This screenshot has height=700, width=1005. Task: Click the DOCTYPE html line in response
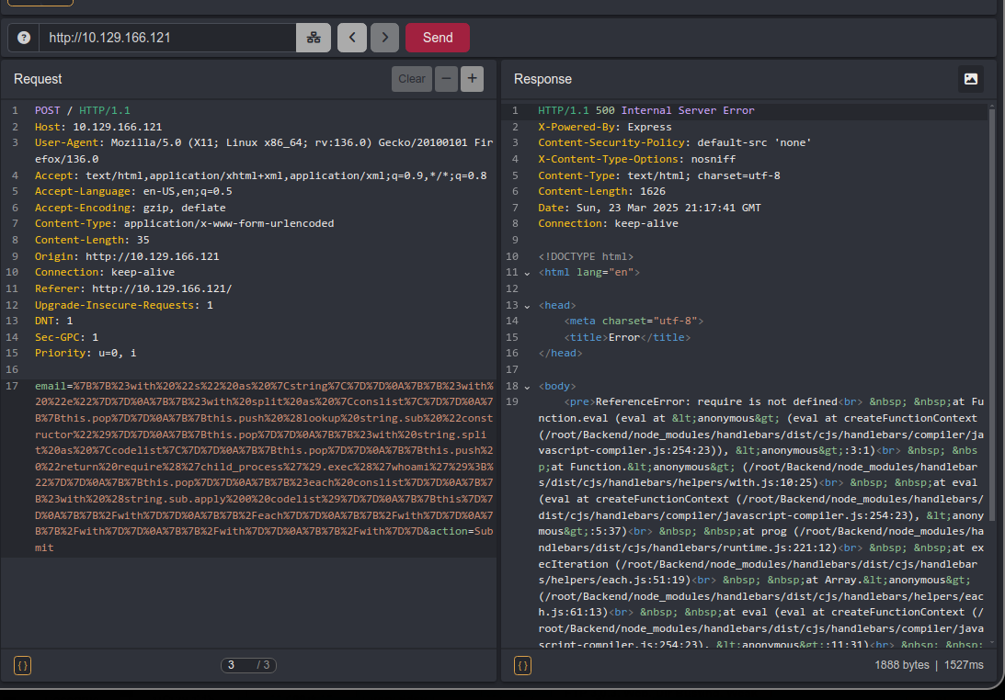coord(586,256)
